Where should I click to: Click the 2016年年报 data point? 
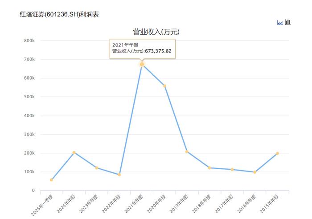[255, 172]
